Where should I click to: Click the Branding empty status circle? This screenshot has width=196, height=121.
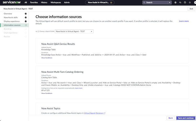(x=26, y=29)
